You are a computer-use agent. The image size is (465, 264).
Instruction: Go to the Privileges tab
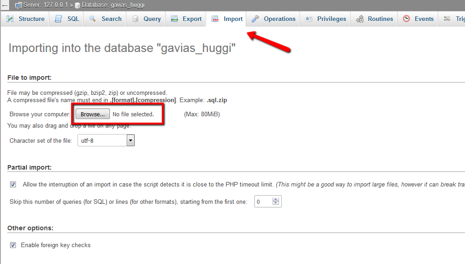(325, 19)
